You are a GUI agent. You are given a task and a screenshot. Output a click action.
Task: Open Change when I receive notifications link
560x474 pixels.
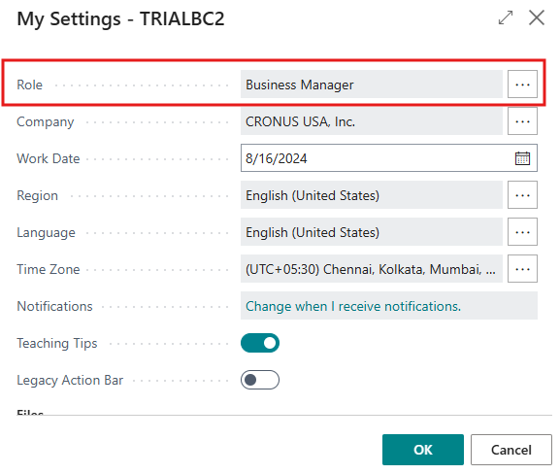pos(353,306)
